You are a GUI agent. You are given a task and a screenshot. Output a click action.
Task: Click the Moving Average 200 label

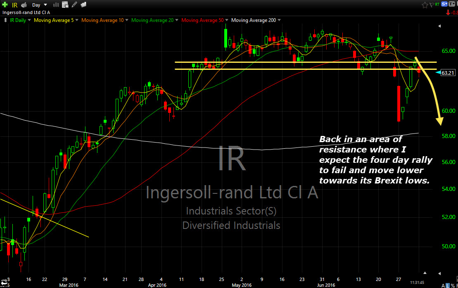pos(254,20)
